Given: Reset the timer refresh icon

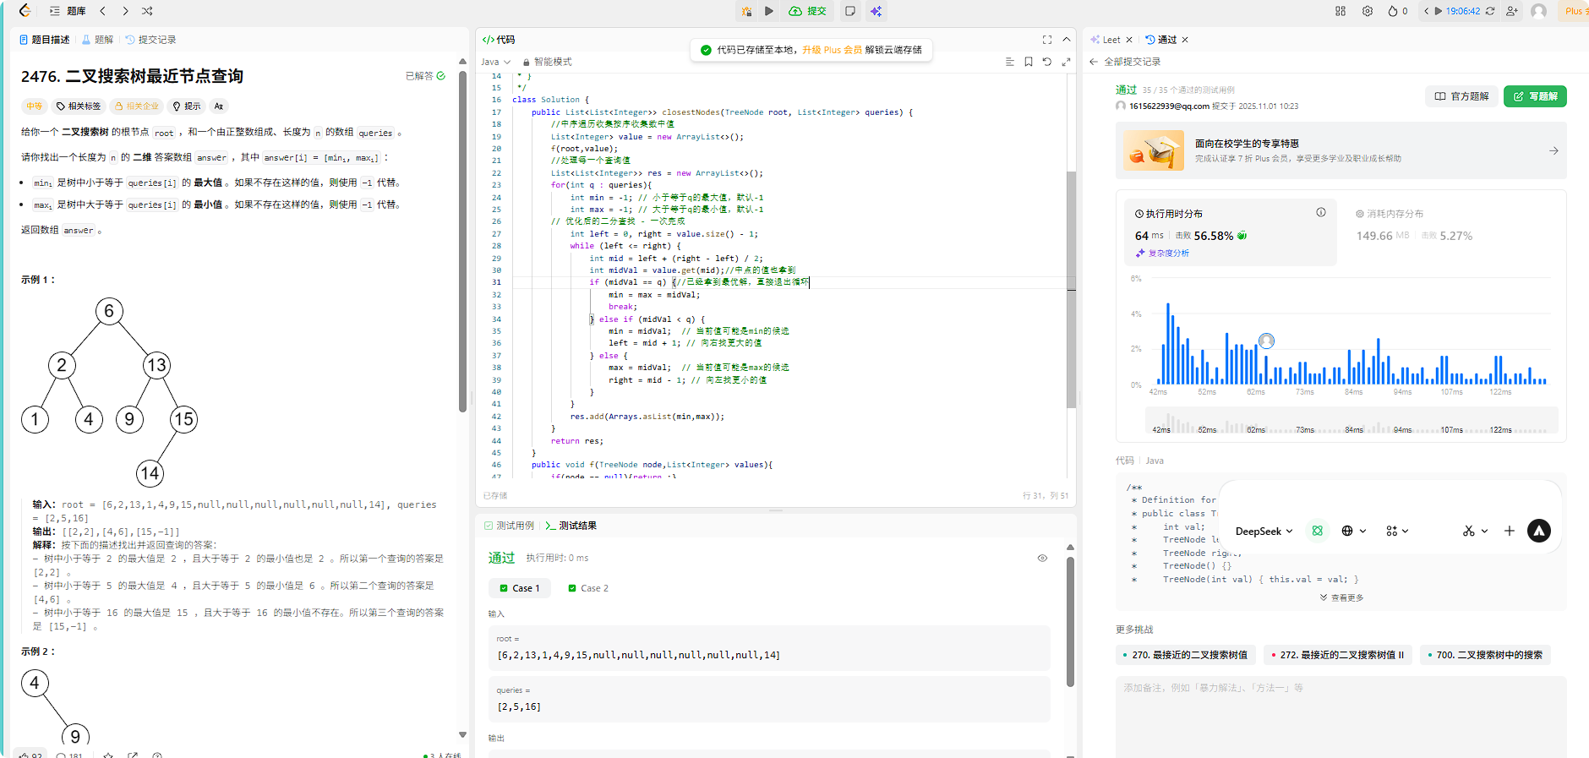Looking at the screenshot, I should tap(1490, 11).
